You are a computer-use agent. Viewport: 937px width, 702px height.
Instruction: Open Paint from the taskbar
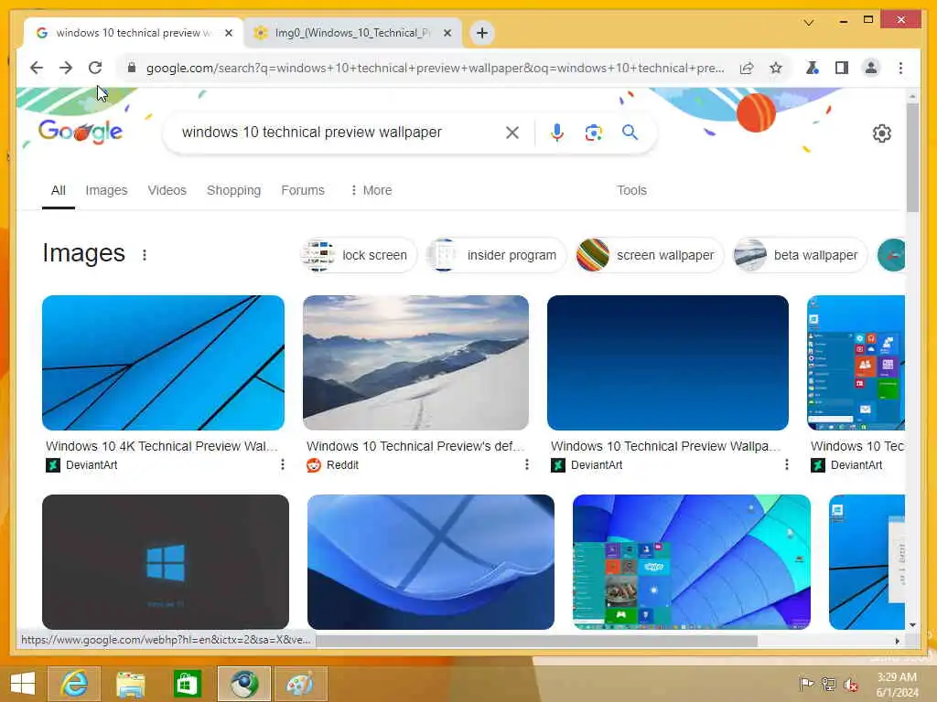click(300, 684)
